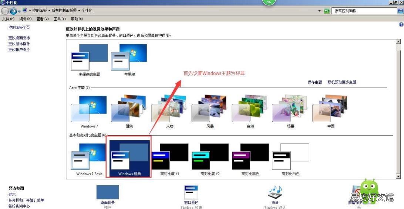Click the 保存主题 link
The width and height of the screenshot is (404, 209).
[x=315, y=82]
